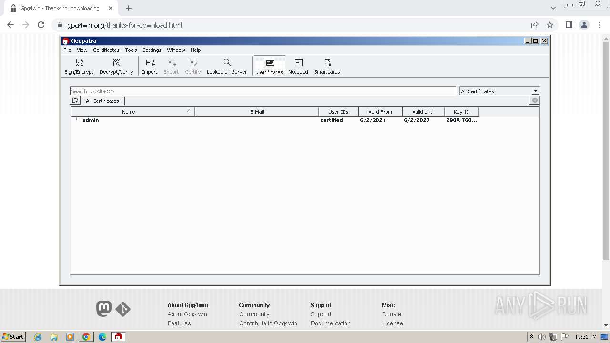Reload the gpg4win page

click(x=41, y=25)
